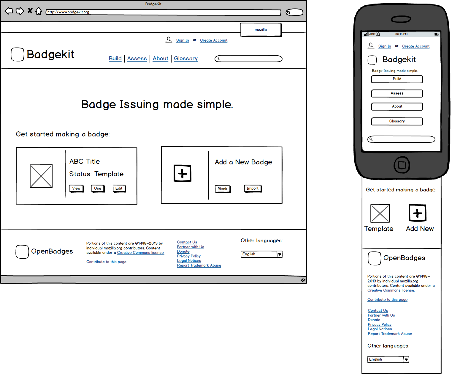Open the mobile English language dropdown

(388, 359)
